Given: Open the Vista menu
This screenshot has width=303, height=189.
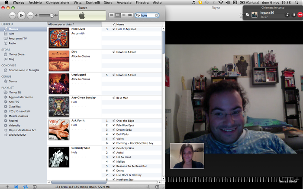Looking at the screenshot, I should point(77,3).
